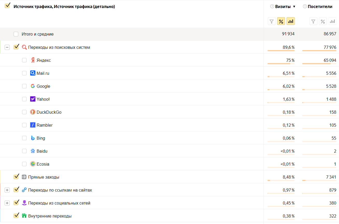Expand Переходы по ссылкам на сайтах
The width and height of the screenshot is (339, 224).
pos(7,190)
